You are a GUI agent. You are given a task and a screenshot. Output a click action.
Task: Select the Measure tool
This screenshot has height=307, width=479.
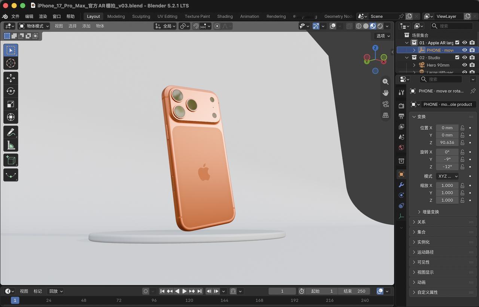(x=11, y=145)
